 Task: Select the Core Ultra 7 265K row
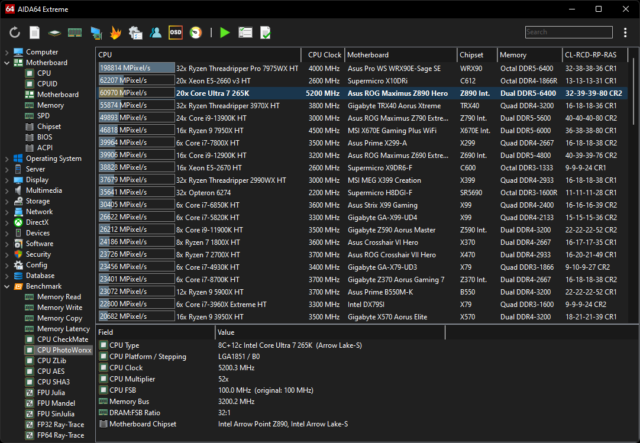tap(363, 93)
